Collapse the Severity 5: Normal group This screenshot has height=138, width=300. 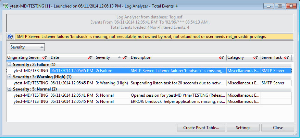tap(9, 89)
